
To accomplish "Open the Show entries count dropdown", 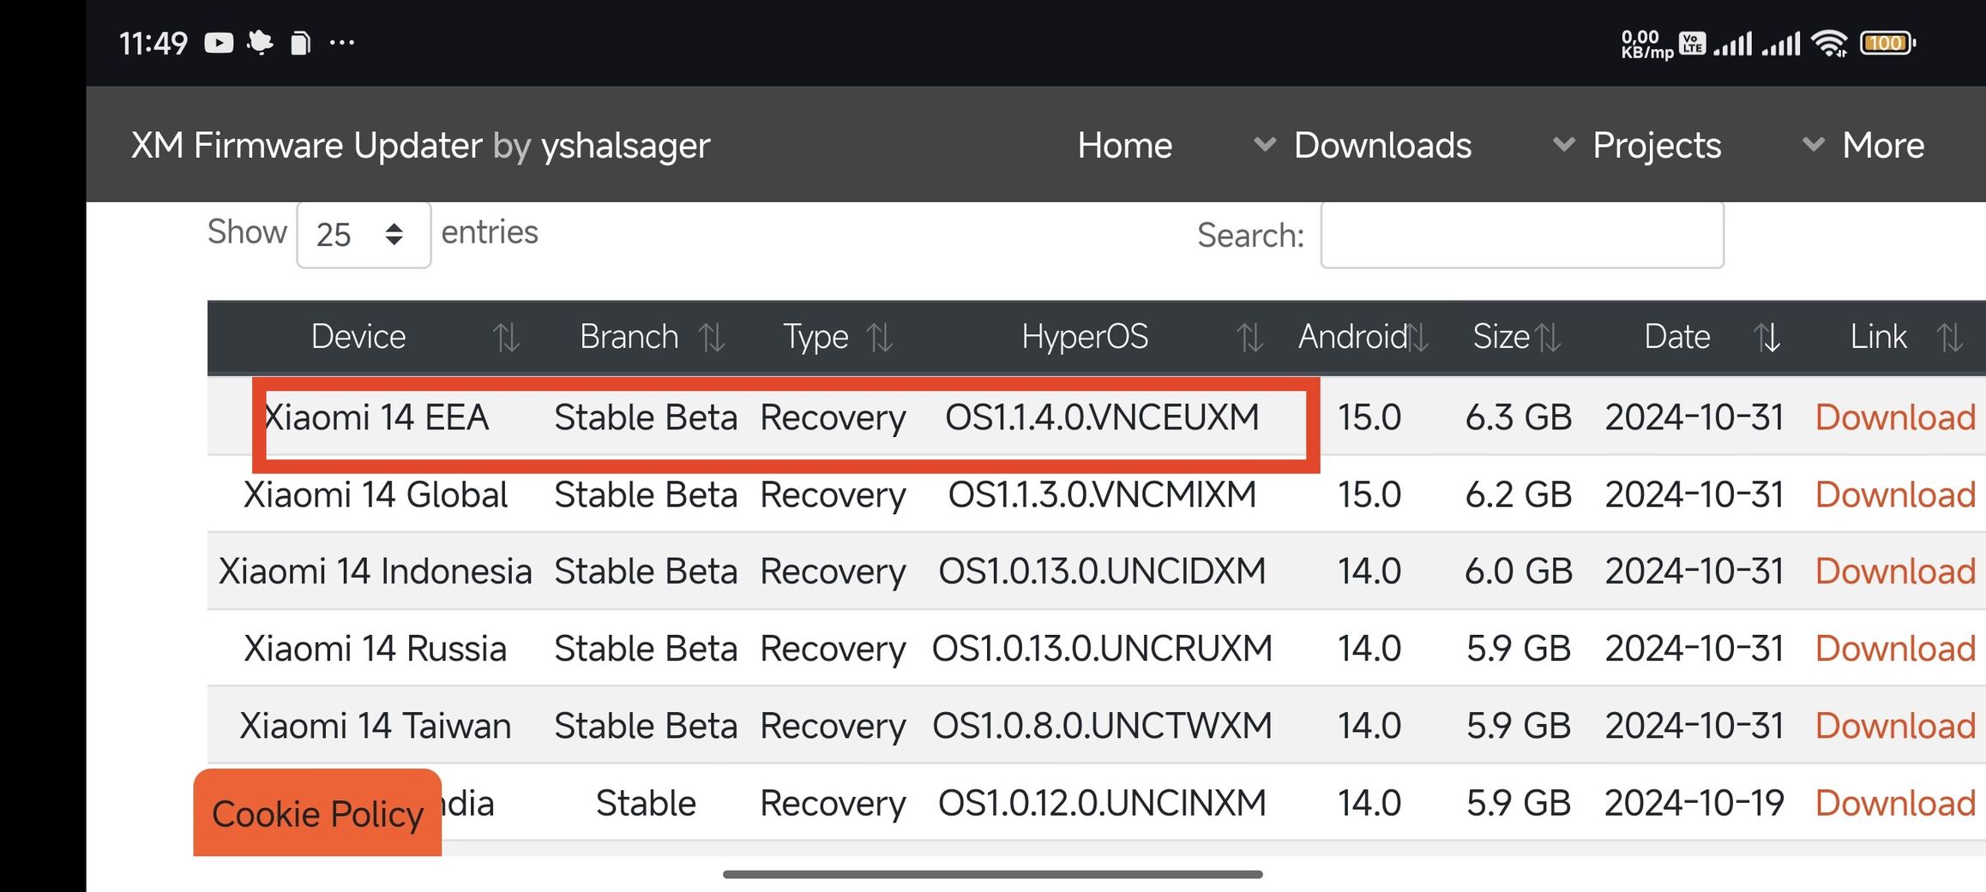I will [x=364, y=234].
